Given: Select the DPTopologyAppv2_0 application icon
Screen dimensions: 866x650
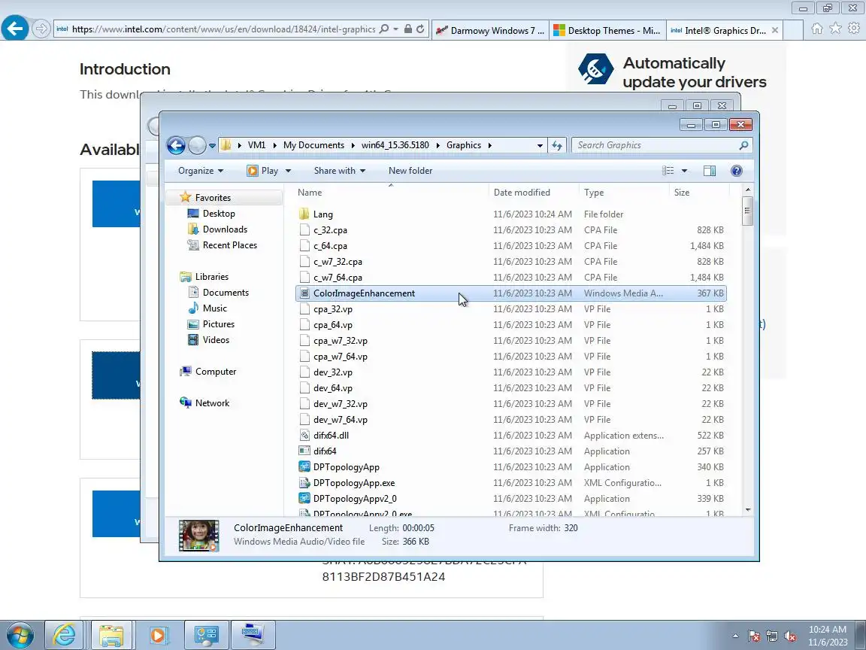Looking at the screenshot, I should click(x=304, y=499).
